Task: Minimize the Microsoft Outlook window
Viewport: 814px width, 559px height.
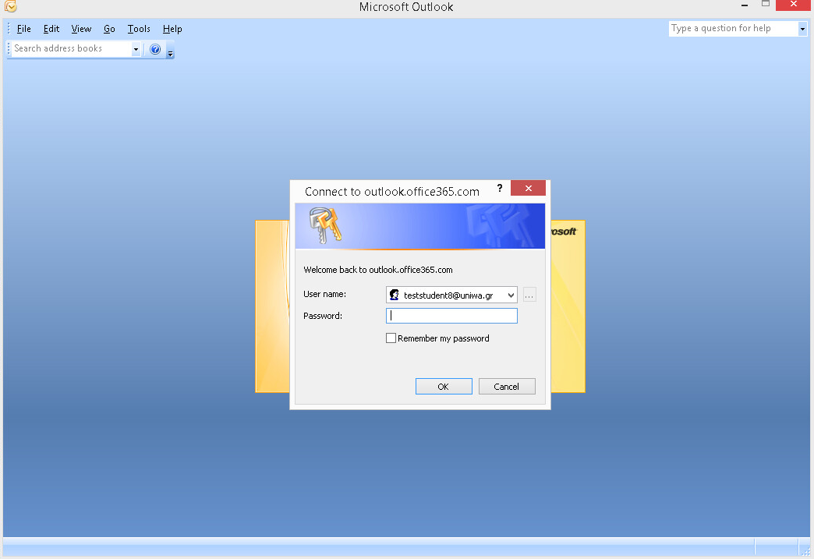Action: coord(745,5)
